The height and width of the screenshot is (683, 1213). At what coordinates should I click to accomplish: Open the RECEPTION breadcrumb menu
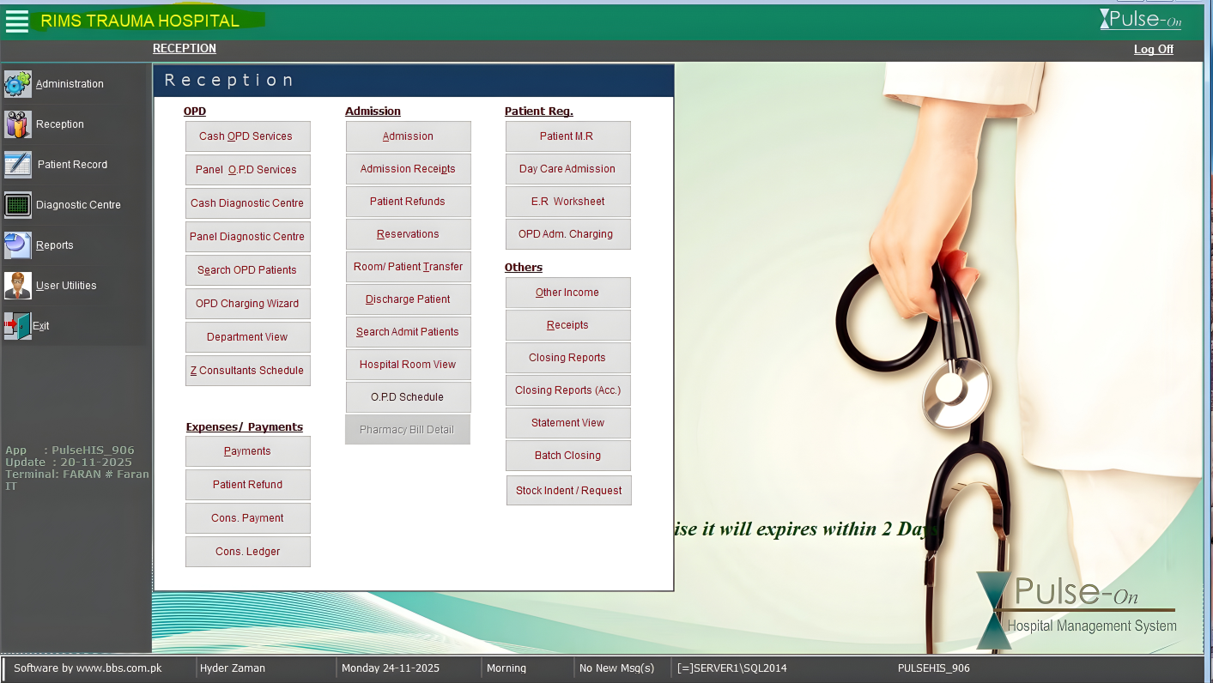pos(185,49)
